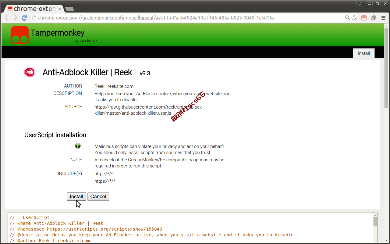Click the 'https://*/*' include entry

pyautogui.click(x=105, y=181)
